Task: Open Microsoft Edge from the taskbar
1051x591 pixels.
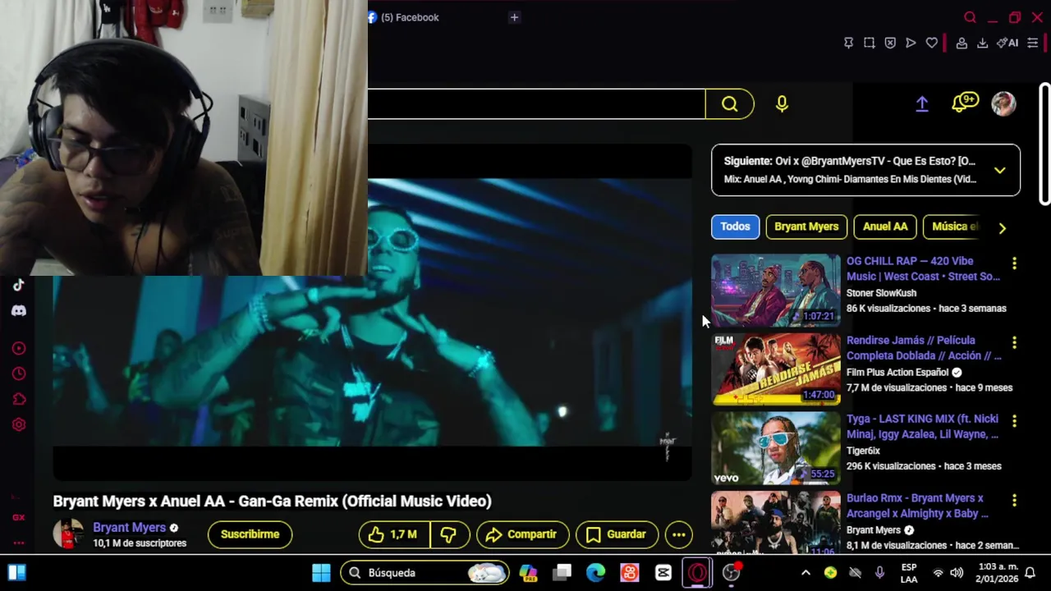Action: (595, 573)
